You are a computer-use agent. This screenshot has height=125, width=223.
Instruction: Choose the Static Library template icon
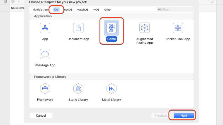78,89
